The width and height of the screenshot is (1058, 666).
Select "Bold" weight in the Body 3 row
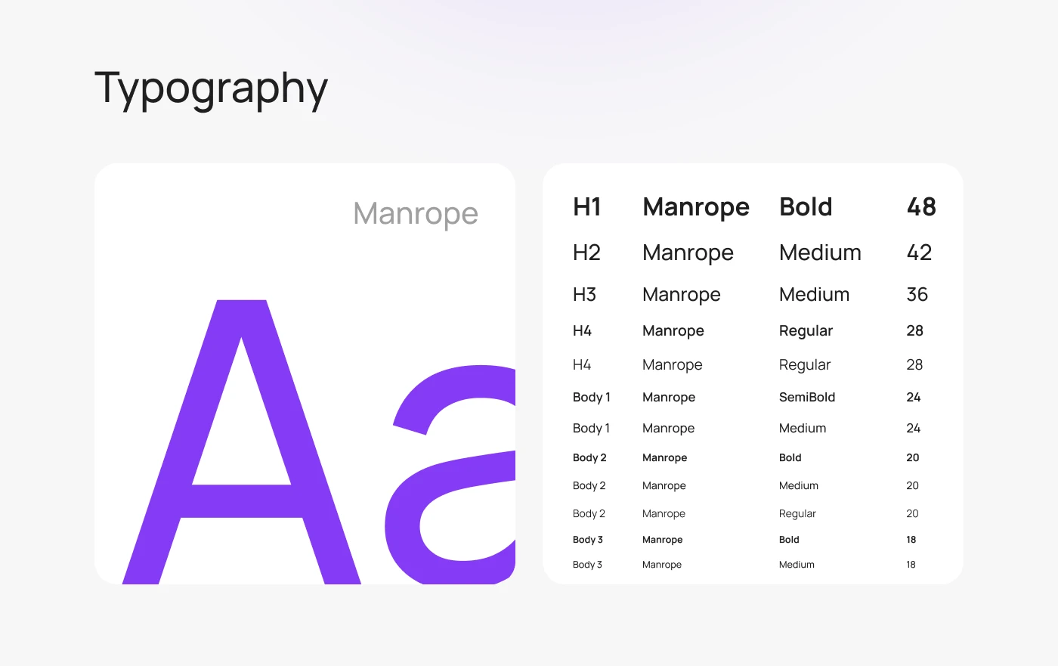coord(789,540)
